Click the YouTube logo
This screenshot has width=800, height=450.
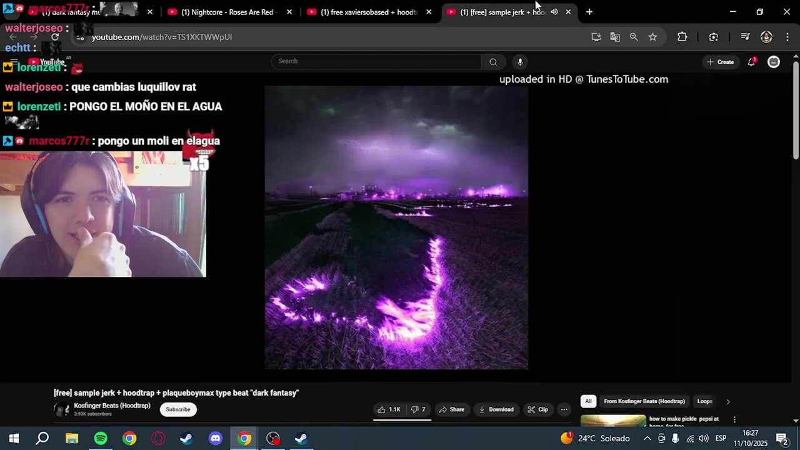click(46, 62)
